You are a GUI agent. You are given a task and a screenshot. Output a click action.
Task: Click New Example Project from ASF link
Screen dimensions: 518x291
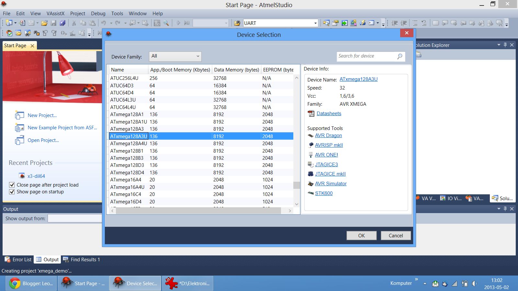coord(62,128)
